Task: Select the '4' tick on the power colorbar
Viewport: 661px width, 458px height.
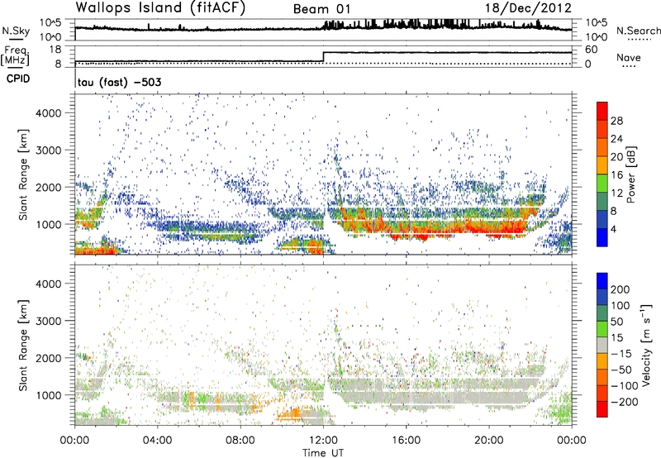Action: [613, 230]
